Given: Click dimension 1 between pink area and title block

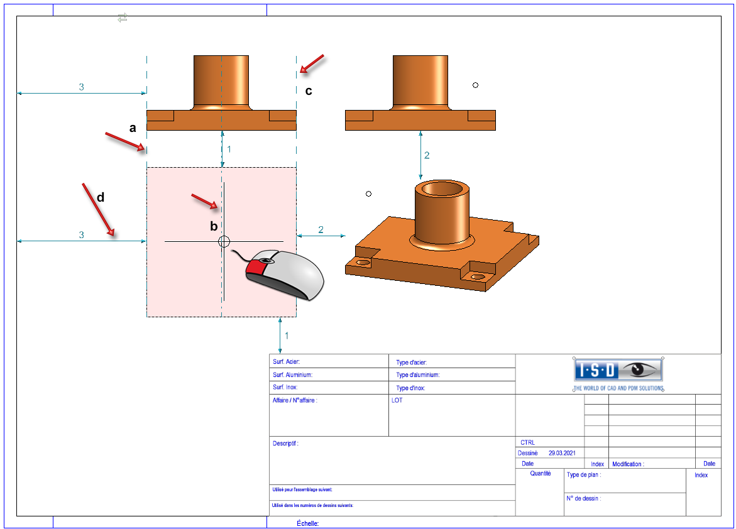Looking at the screenshot, I should [x=287, y=335].
